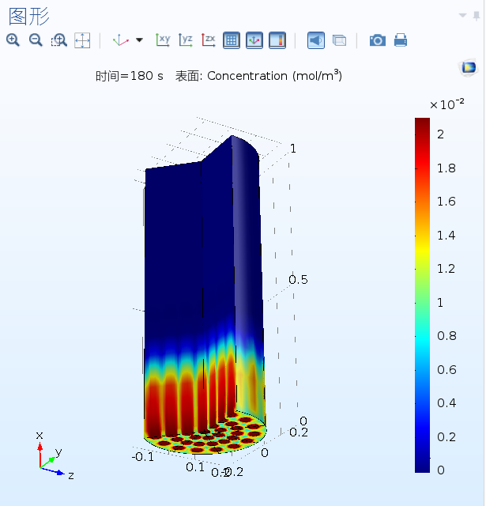The width and height of the screenshot is (486, 506).
Task: Click the color legend bar
Action: tap(422, 295)
